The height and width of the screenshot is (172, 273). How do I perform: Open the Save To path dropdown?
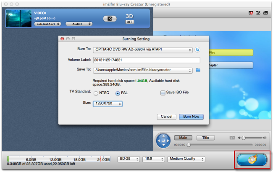143,70
